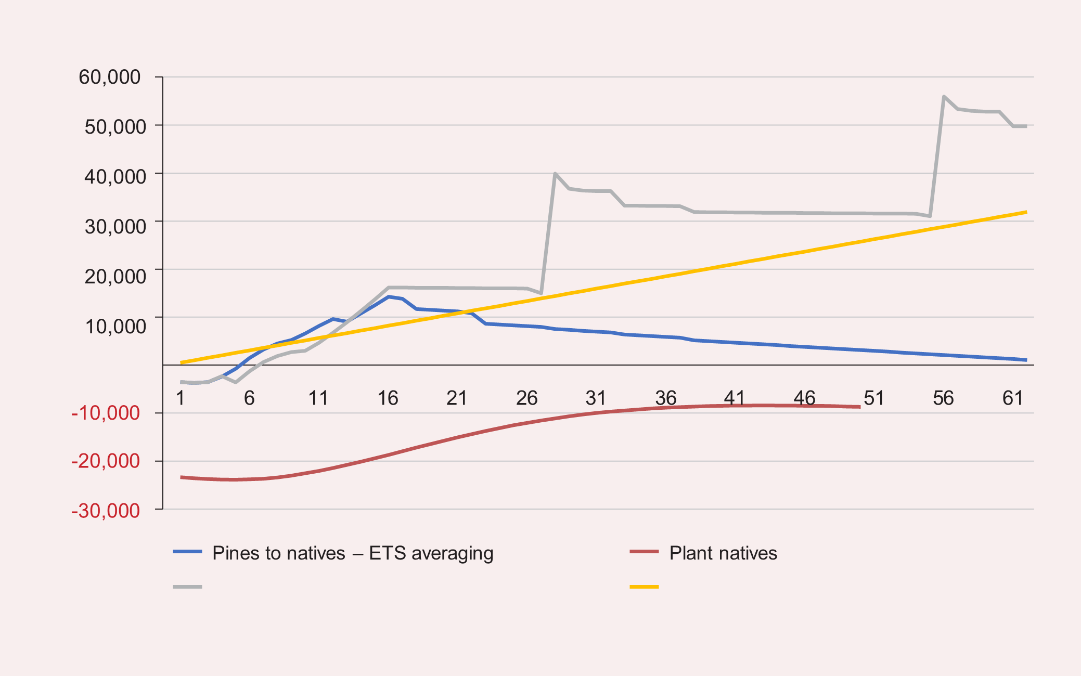Click the right end of the yellow line

pos(1025,212)
